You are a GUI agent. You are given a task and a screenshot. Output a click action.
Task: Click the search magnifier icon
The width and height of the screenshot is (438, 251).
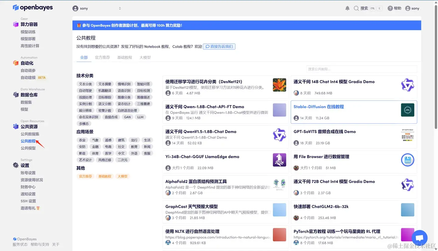pyautogui.click(x=356, y=8)
